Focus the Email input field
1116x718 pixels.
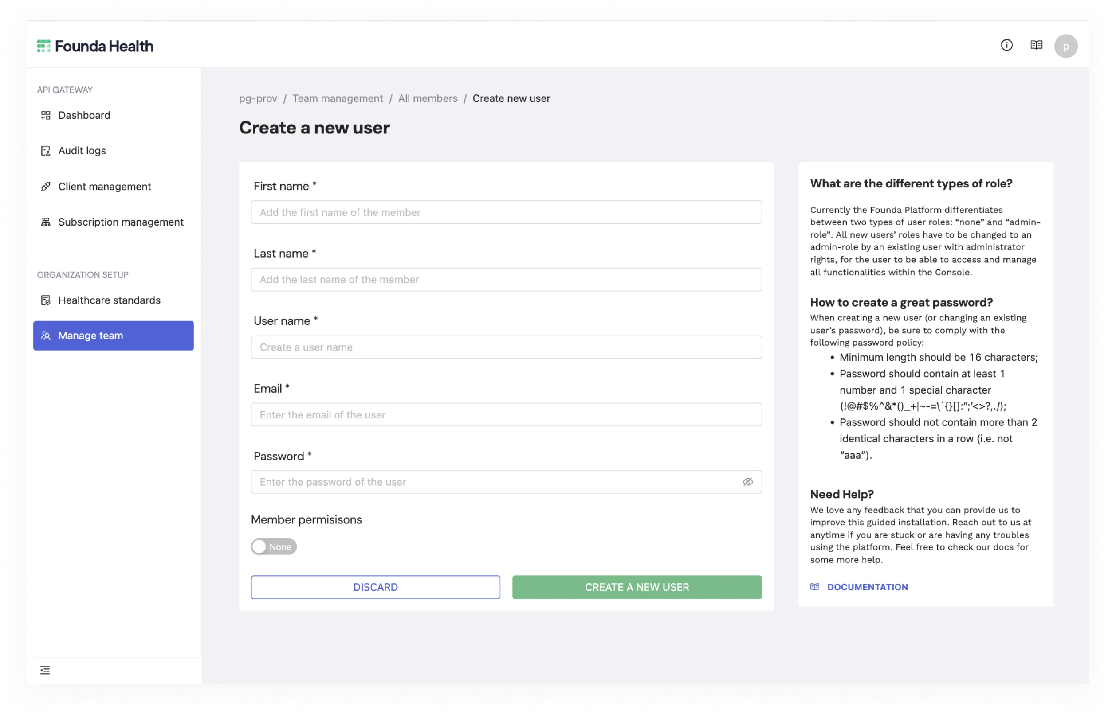[x=506, y=414]
